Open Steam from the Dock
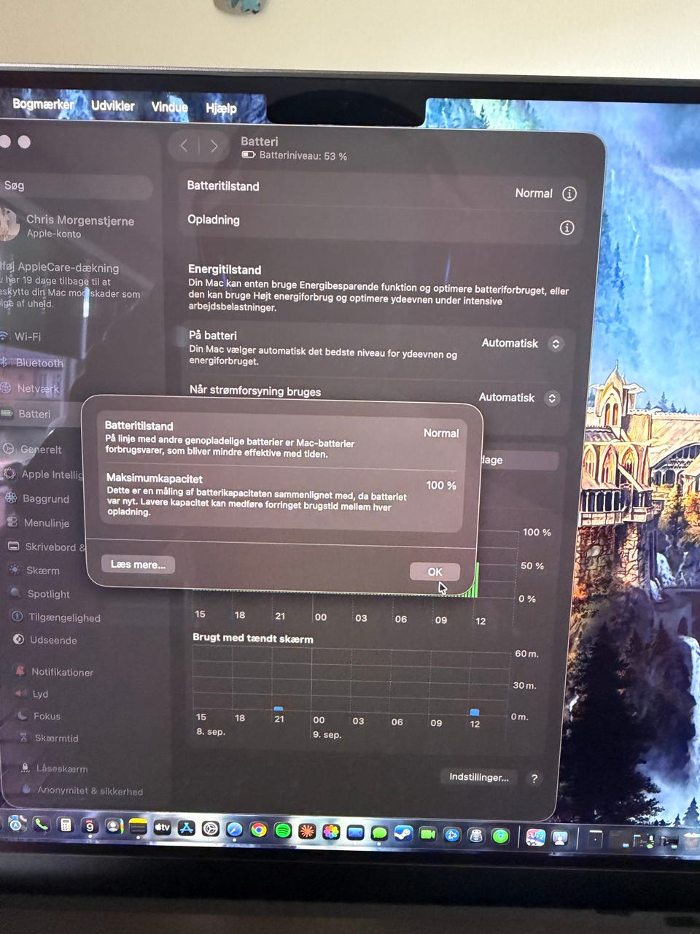The image size is (700, 934). [403, 833]
